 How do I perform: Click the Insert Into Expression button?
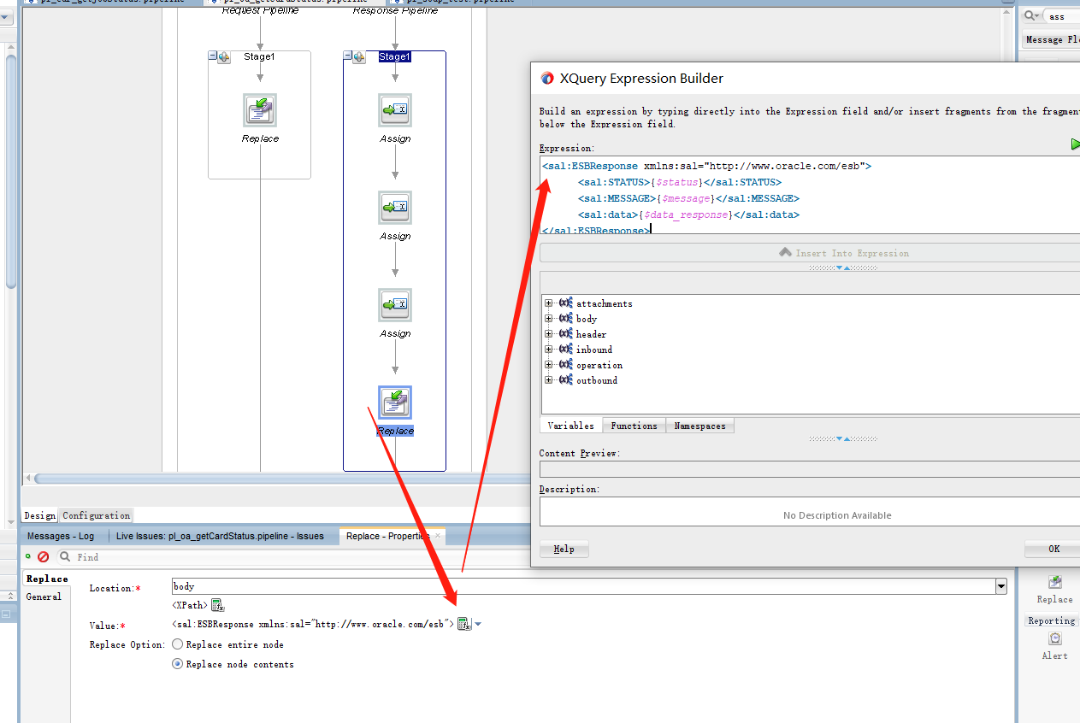[810, 253]
